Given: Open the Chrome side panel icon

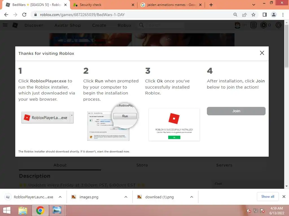Looking at the screenshot, I should pos(265,15).
